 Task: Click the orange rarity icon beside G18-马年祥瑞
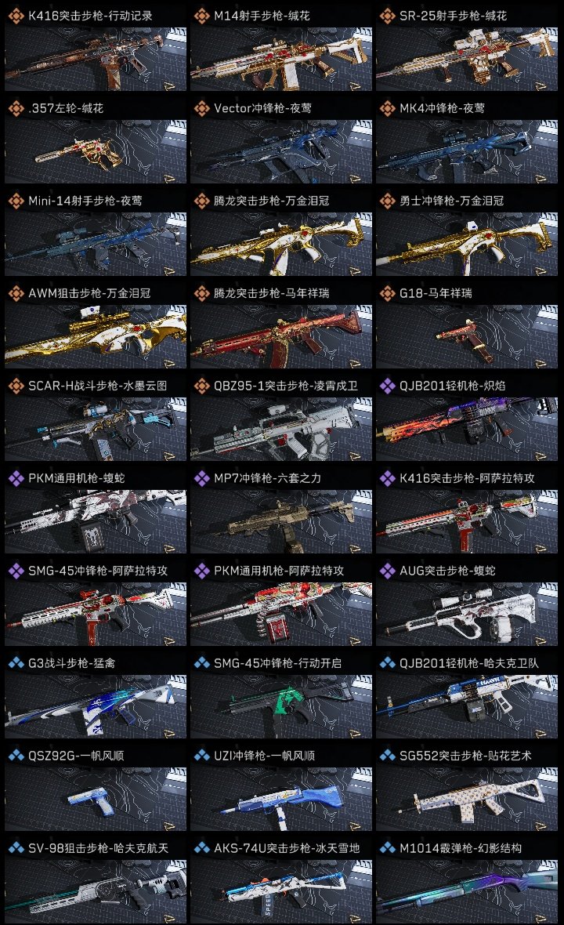click(388, 293)
